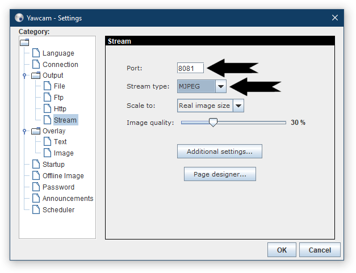The height and width of the screenshot is (273, 356).
Task: Open Additional settings dialog
Action: tap(220, 152)
